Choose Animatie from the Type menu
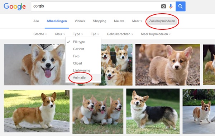Viewport: 215px width, 136px height. coord(83,78)
